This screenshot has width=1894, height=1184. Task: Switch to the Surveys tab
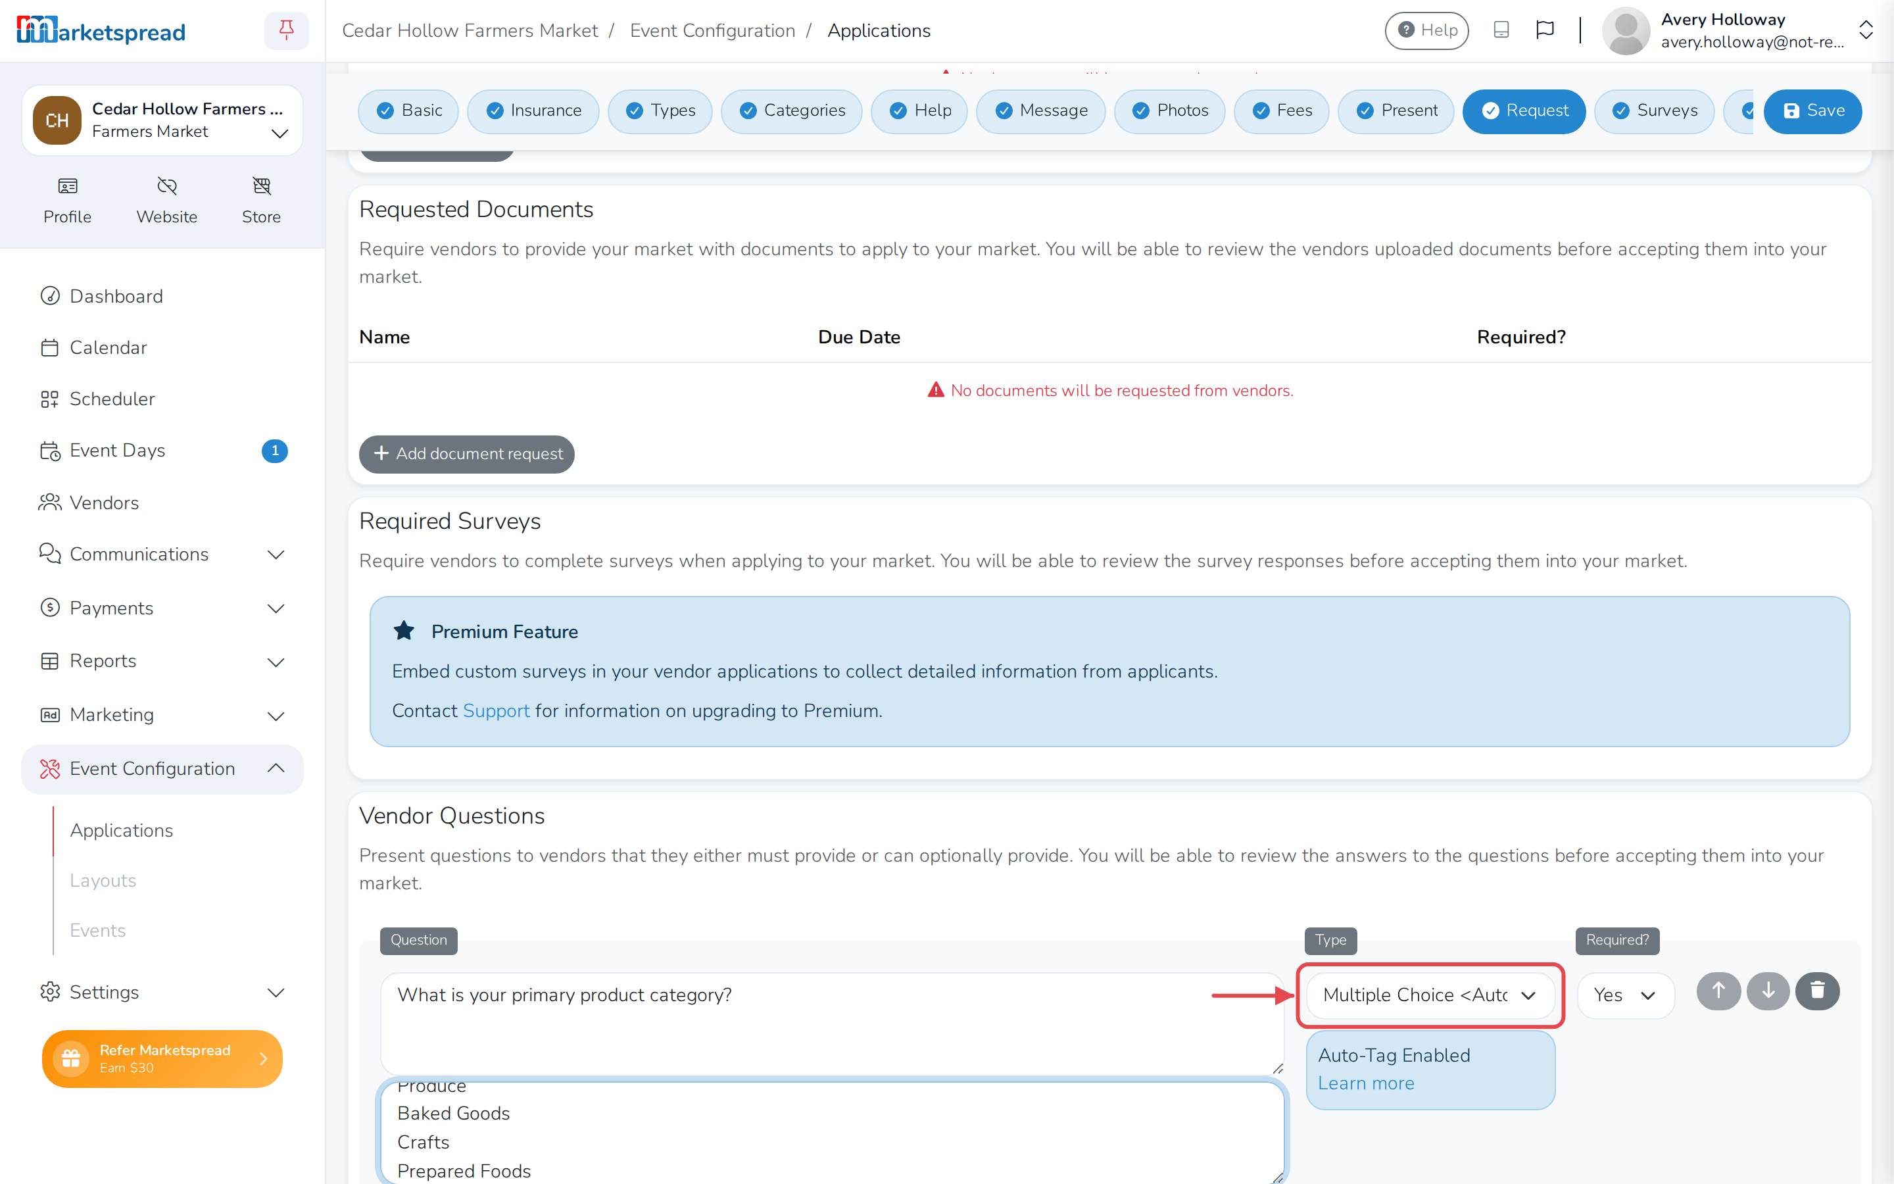tap(1654, 111)
